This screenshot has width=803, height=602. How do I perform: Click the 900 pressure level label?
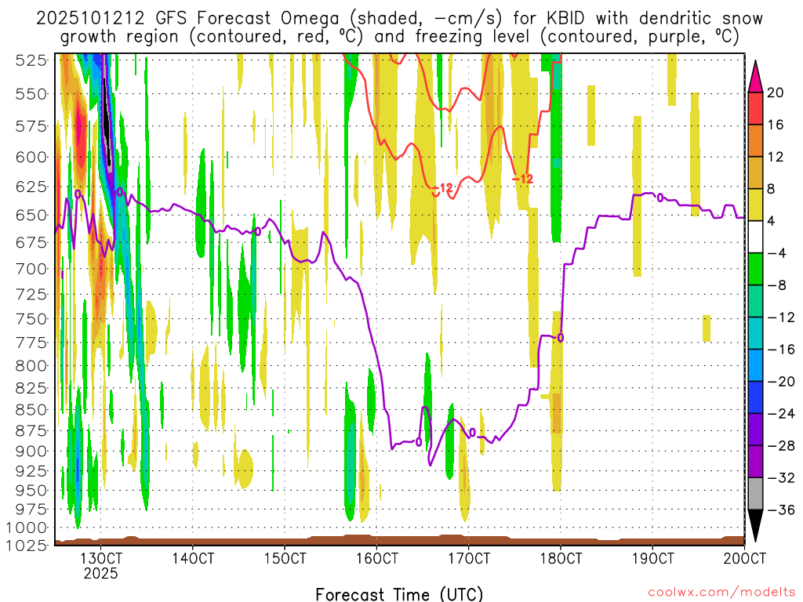point(31,451)
